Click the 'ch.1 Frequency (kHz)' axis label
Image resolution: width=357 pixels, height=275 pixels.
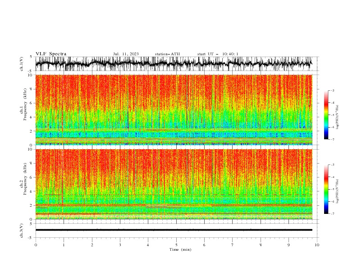pos(23,104)
